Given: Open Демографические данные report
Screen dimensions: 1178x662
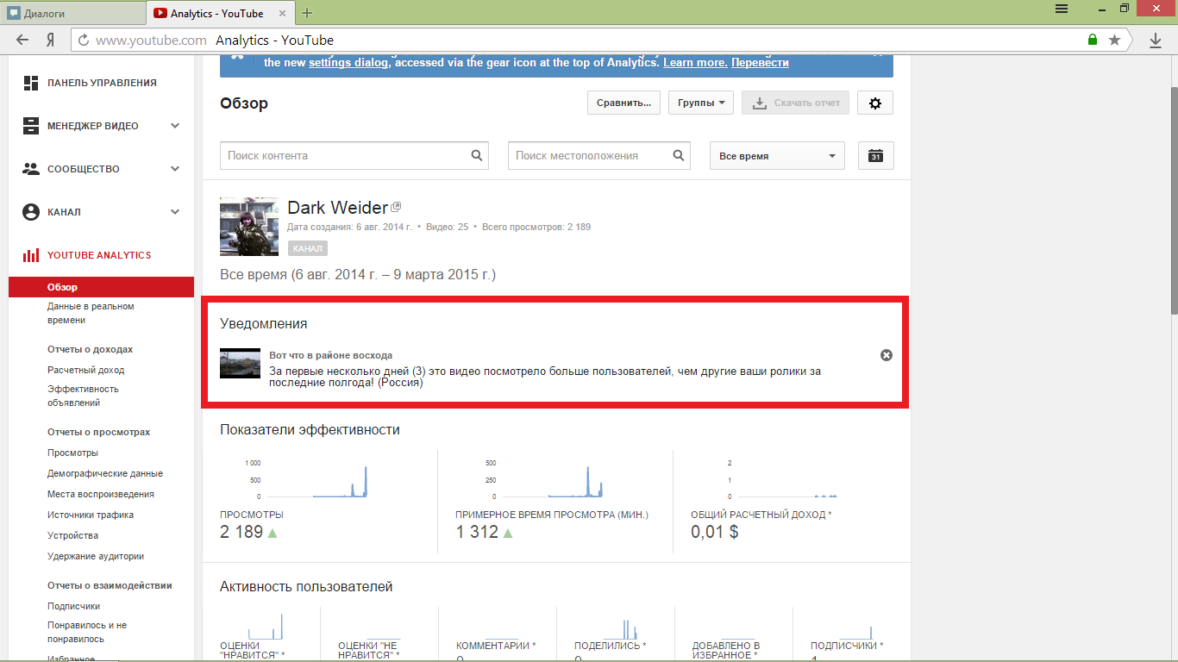Looking at the screenshot, I should tap(105, 473).
